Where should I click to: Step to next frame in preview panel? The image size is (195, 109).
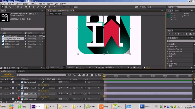[179, 34]
